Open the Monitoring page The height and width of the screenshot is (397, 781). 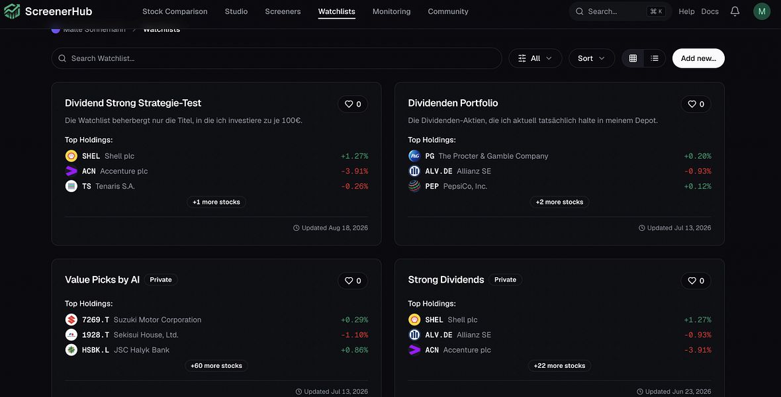click(392, 11)
